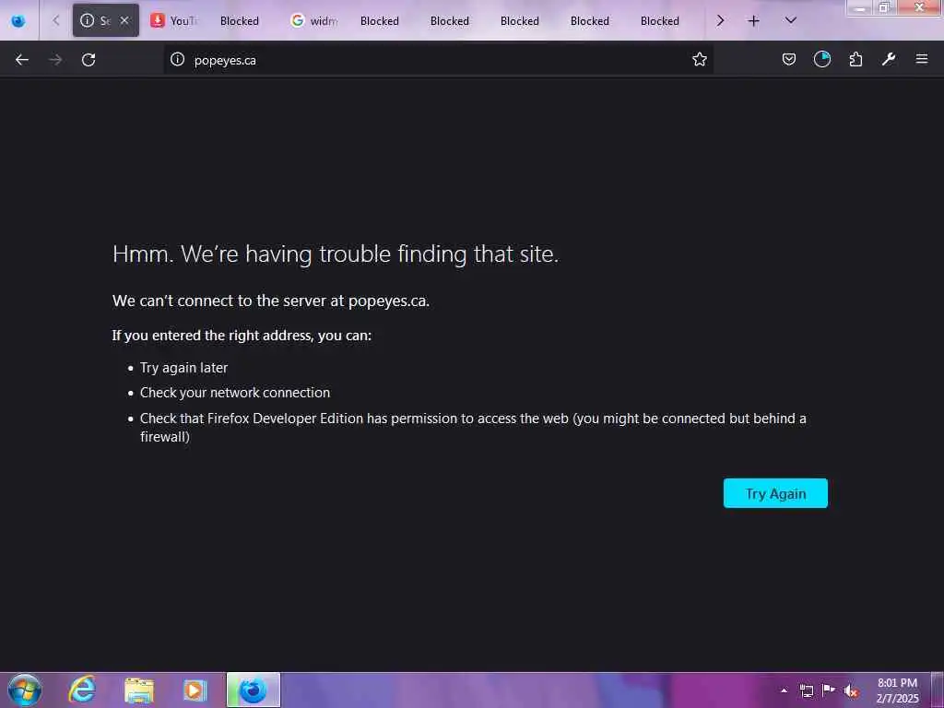Screen dimensions: 944x708
Task: Open Windows Explorer folder on taskbar
Action: click(x=139, y=690)
